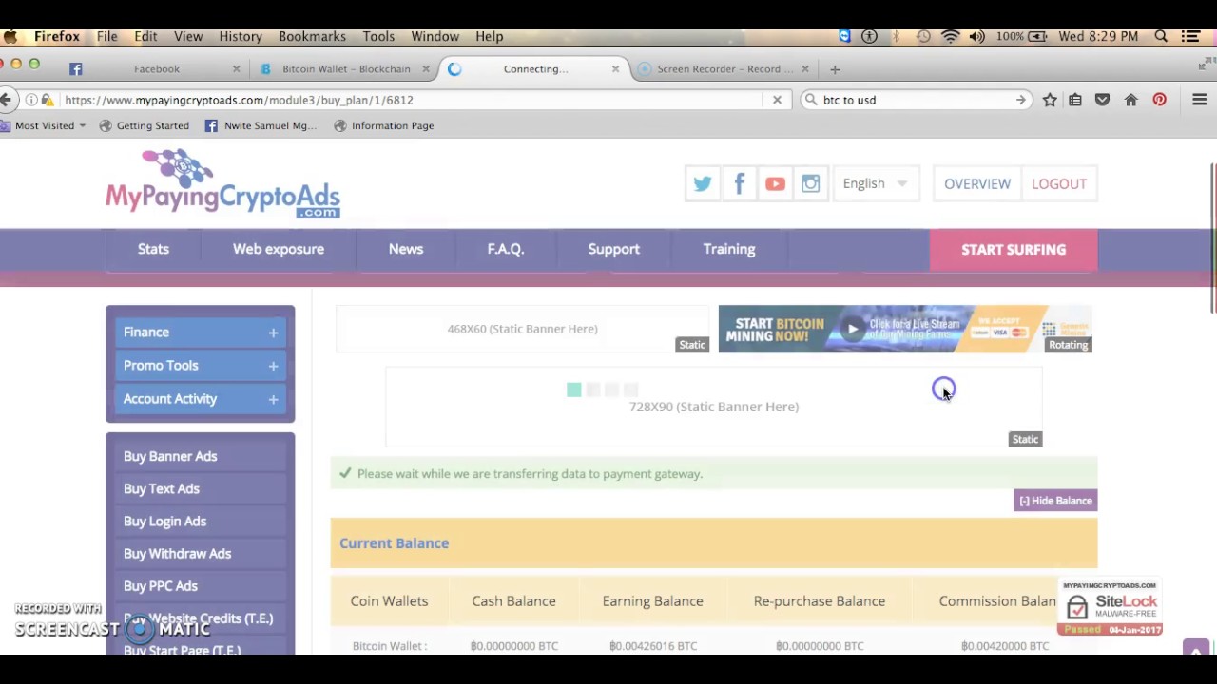Play the Start Bitcoin Mining banner

click(853, 329)
